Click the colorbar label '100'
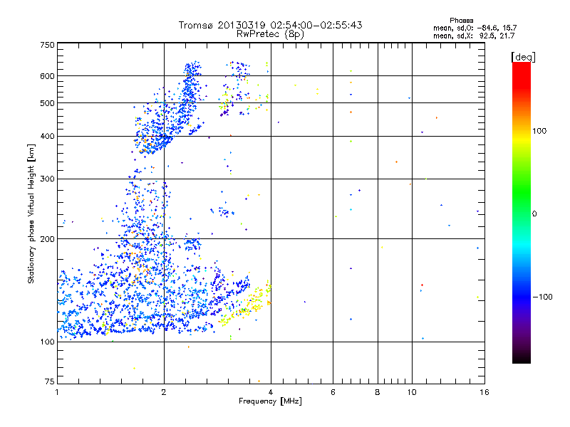The image size is (570, 427). 539,131
